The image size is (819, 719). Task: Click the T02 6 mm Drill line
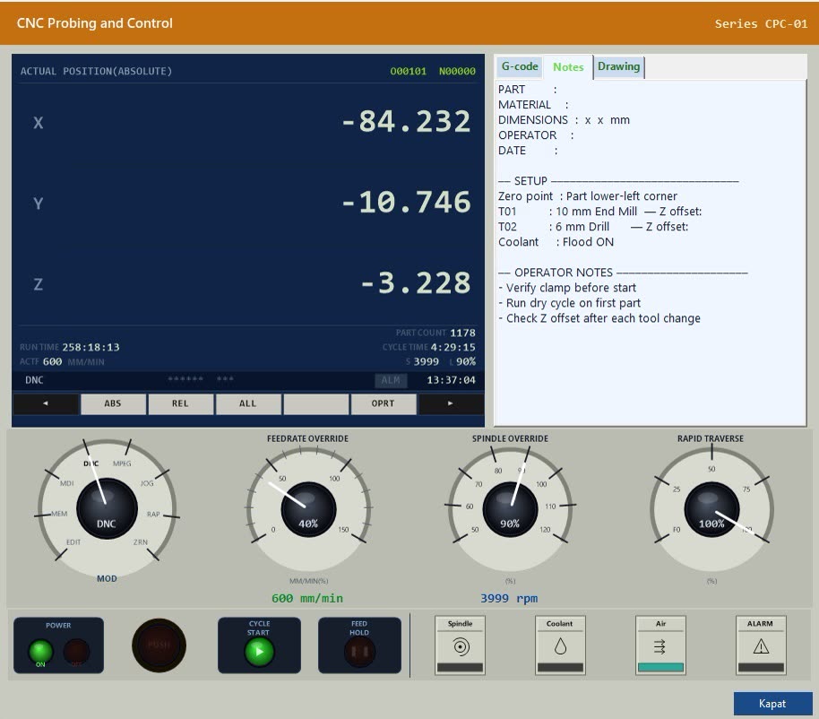593,226
